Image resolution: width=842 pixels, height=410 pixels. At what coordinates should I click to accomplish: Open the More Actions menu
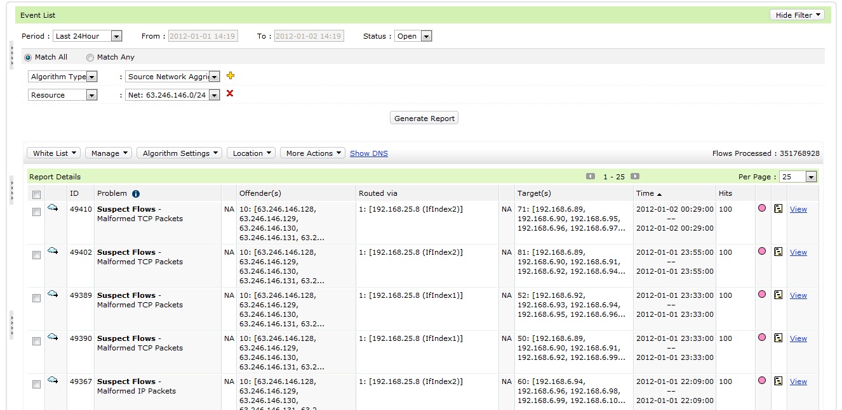[x=312, y=153]
